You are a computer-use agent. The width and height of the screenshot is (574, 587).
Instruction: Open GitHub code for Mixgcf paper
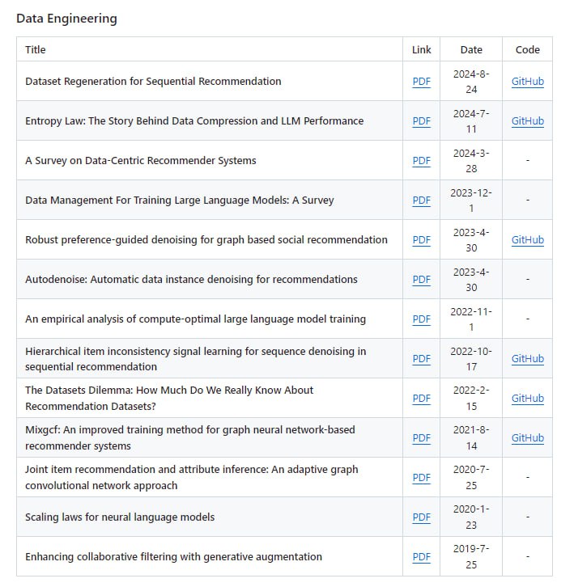click(527, 437)
